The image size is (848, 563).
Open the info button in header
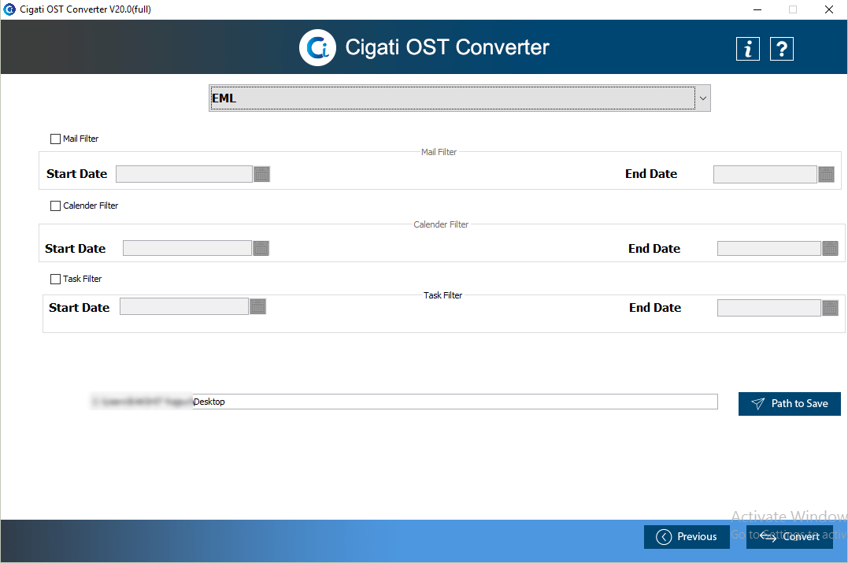pos(747,50)
